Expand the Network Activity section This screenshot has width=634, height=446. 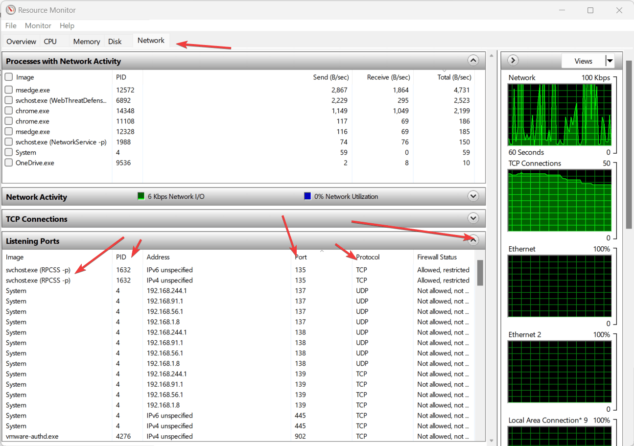tap(473, 196)
